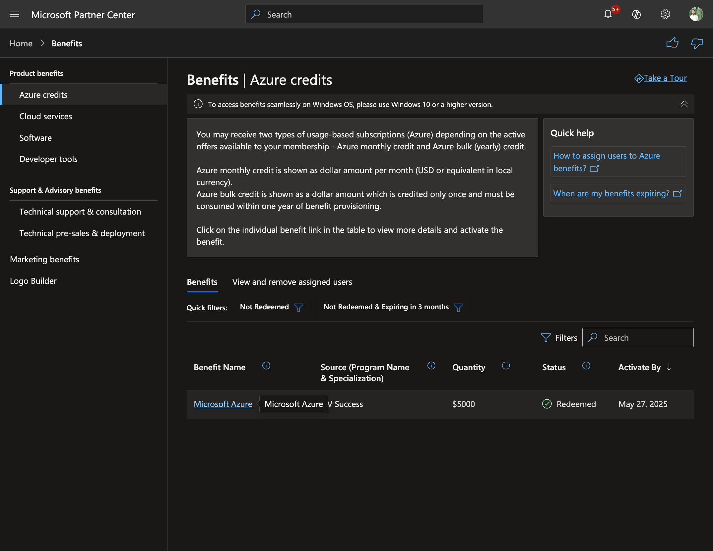Open the Copilot assistant icon
Viewport: 713px width, 551px height.
[x=636, y=14]
